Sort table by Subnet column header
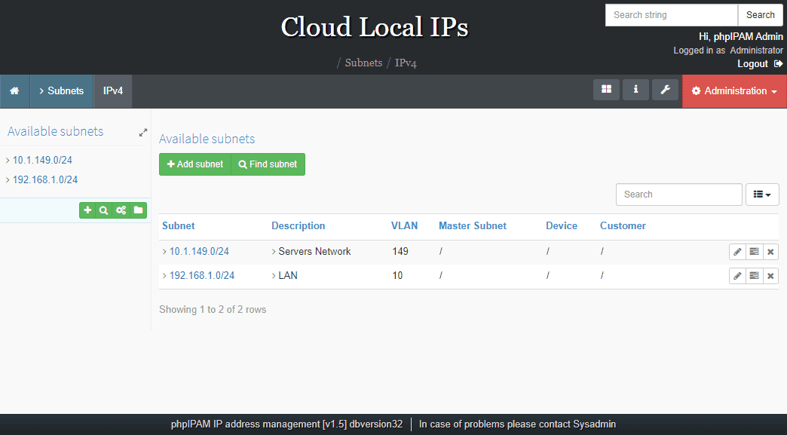 click(x=178, y=225)
